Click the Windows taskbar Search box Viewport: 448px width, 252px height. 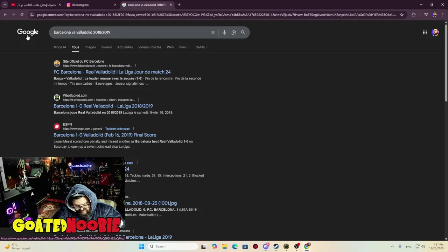pos(173,246)
